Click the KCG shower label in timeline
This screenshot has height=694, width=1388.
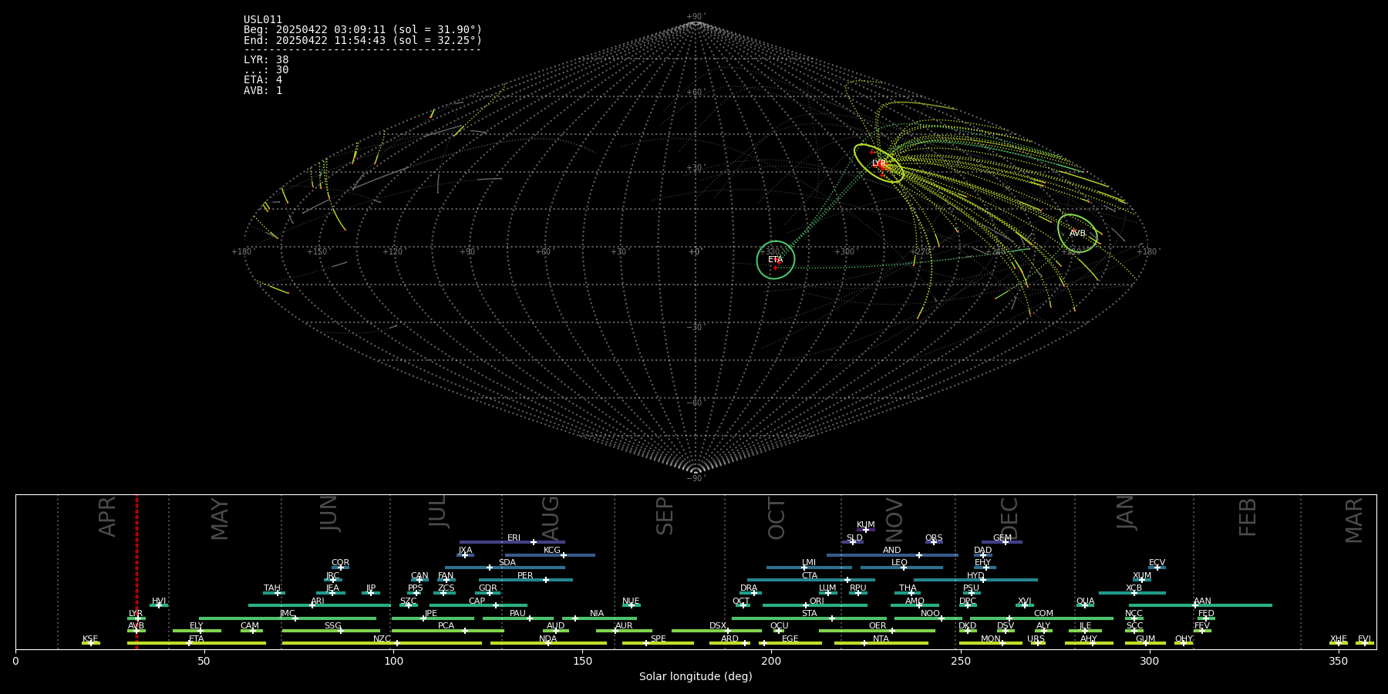(x=552, y=551)
